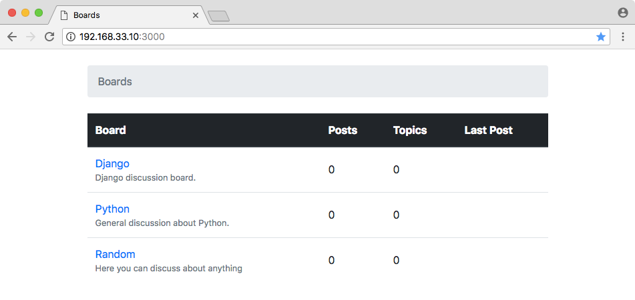This screenshot has height=300, width=635.
Task: Close the Boards tab
Action: pos(195,15)
